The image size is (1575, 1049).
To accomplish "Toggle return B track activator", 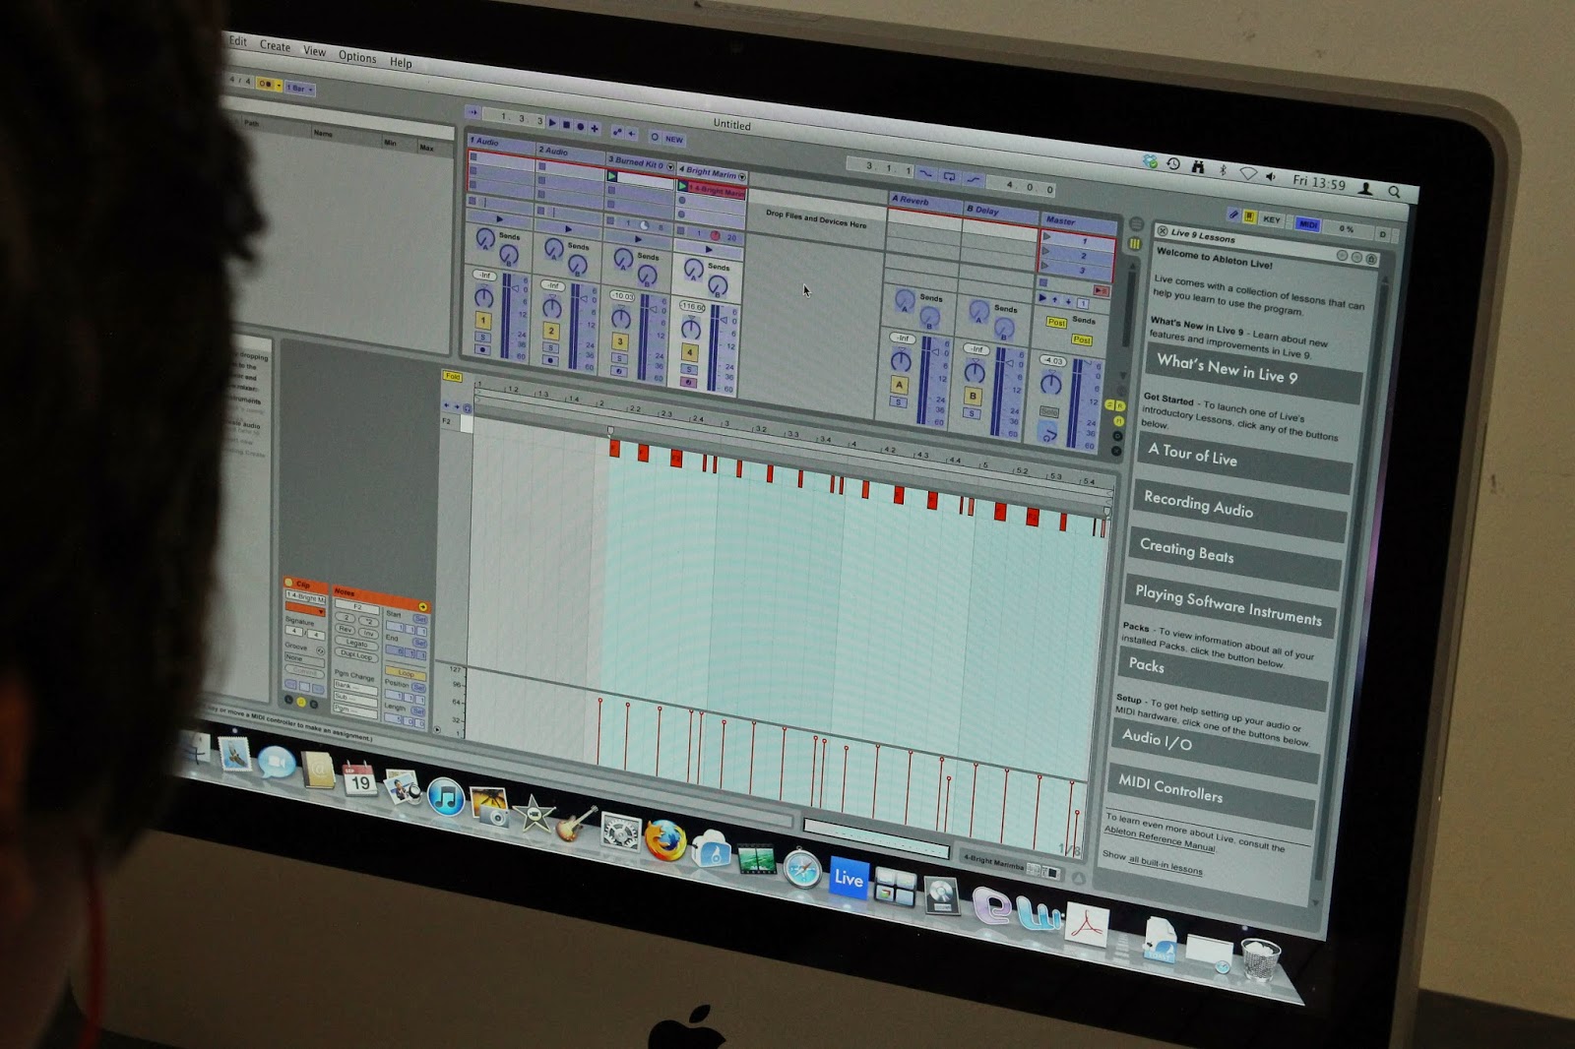I will [973, 397].
